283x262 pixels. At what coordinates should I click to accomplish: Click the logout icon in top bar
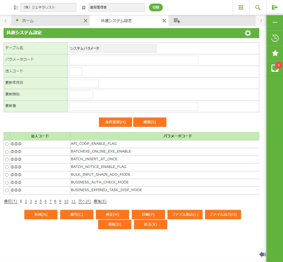point(274,7)
